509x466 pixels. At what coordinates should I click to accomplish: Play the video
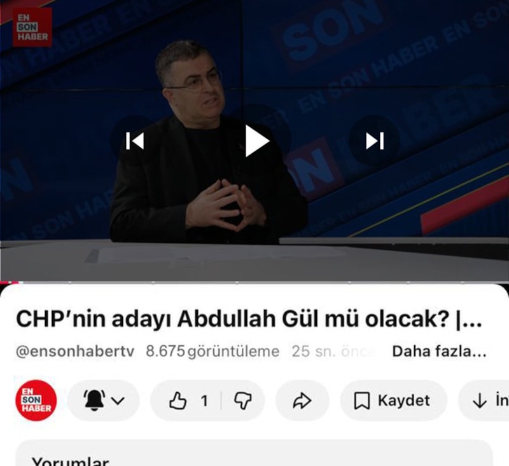coord(257,140)
